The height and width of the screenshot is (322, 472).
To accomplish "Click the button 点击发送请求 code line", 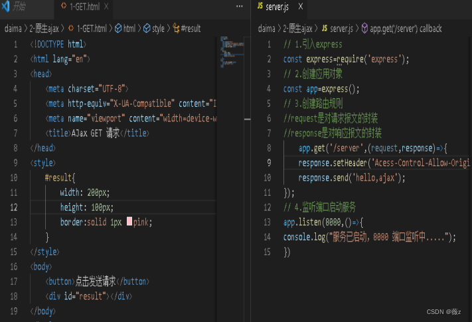I will coord(97,282).
